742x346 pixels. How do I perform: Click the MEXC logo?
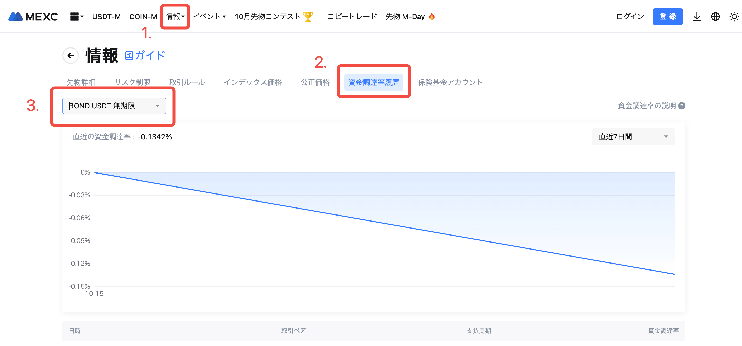[33, 17]
